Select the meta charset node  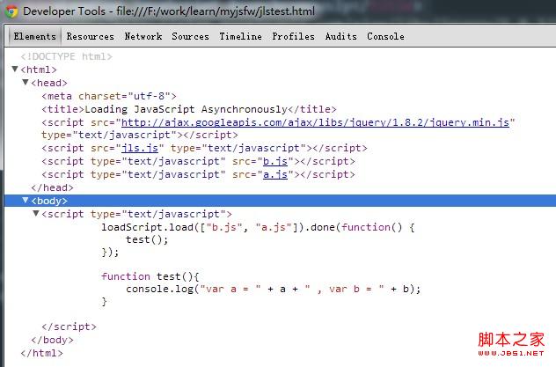[109, 96]
